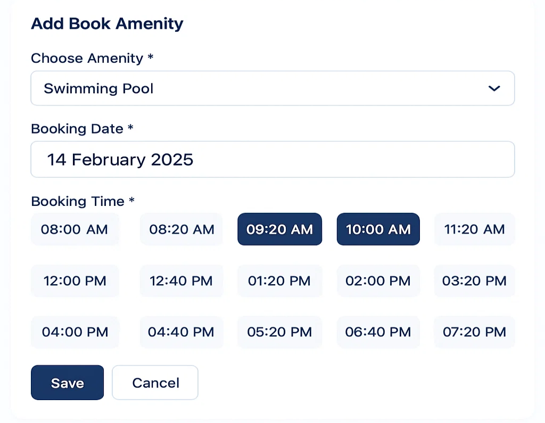Select the 06:40 PM time slot
This screenshot has width=545, height=423.
pos(378,331)
